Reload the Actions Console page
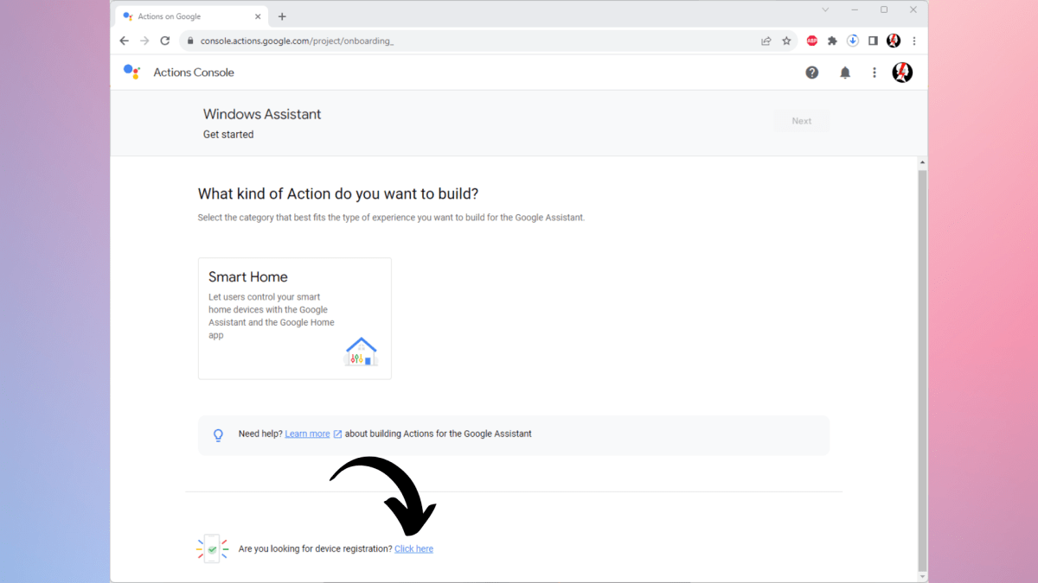Viewport: 1038px width, 583px height. [x=165, y=41]
